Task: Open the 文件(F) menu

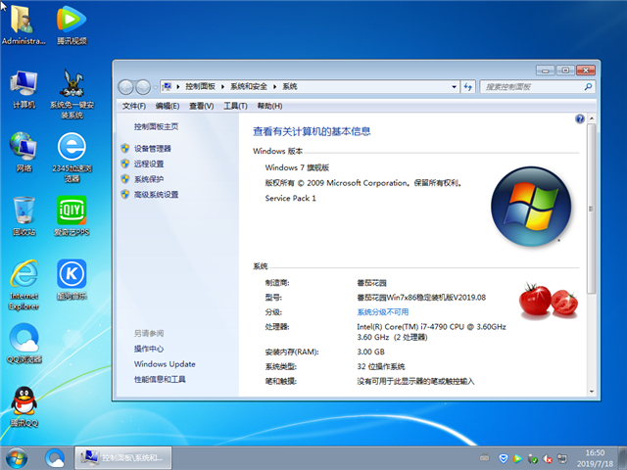Action: pyautogui.click(x=134, y=106)
